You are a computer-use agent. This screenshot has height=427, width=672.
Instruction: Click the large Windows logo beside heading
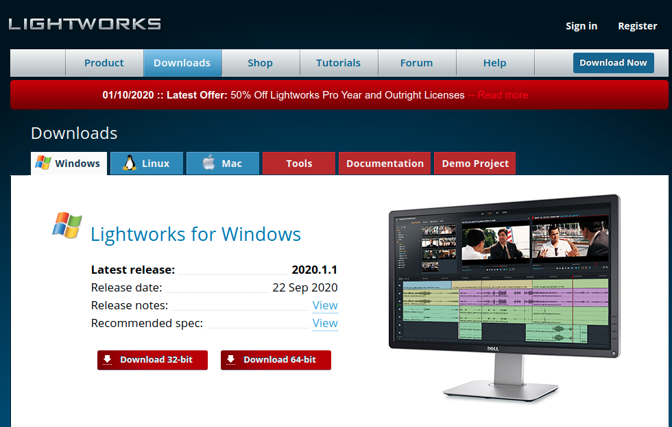(67, 224)
